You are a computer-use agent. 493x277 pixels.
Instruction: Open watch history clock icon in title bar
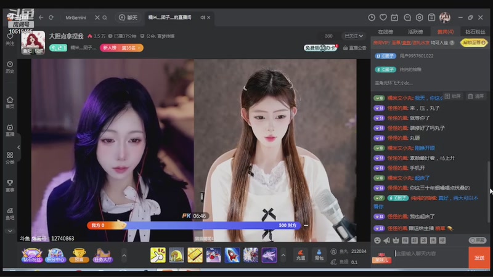coord(372,18)
